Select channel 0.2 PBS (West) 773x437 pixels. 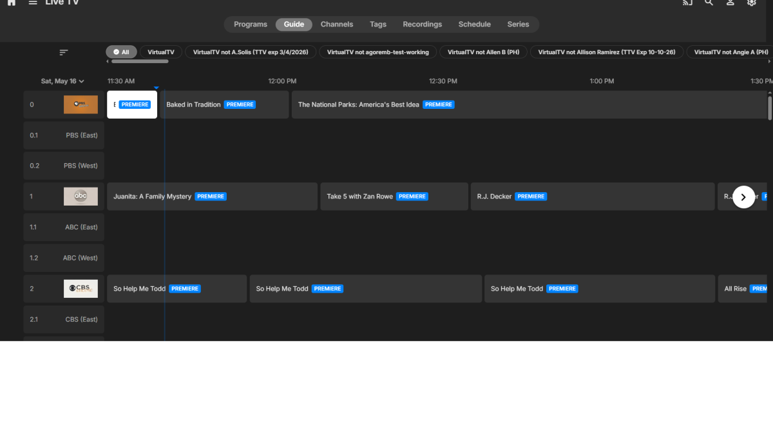(x=64, y=166)
